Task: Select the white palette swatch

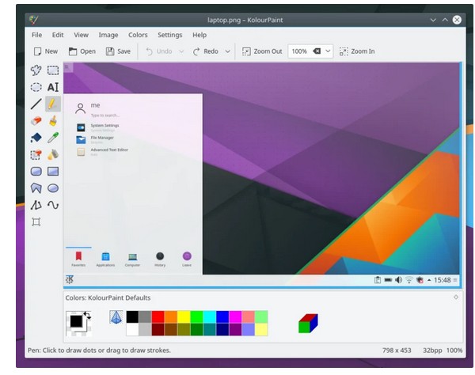Action: click(132, 329)
